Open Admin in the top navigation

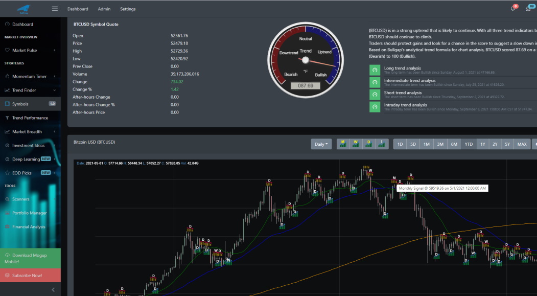point(104,9)
